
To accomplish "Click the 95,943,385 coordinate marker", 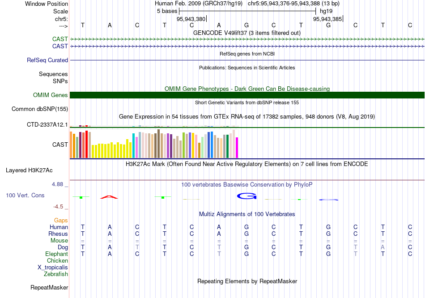I will pyautogui.click(x=327, y=19).
